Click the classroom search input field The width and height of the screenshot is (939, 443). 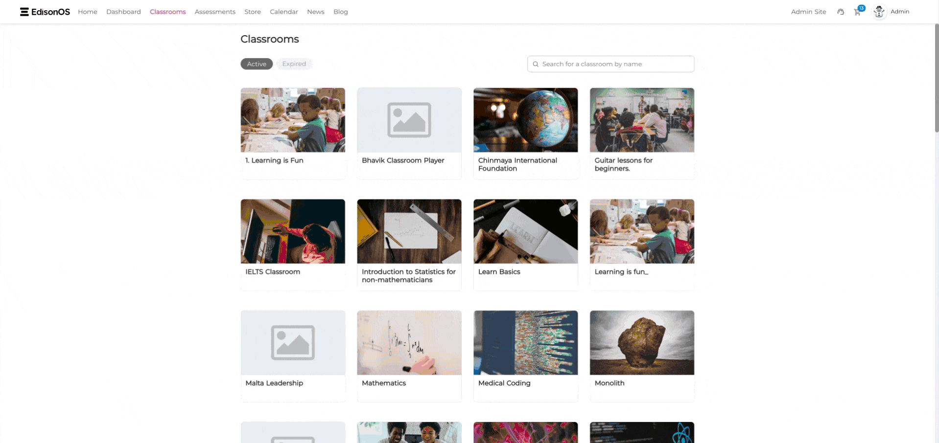pos(610,64)
